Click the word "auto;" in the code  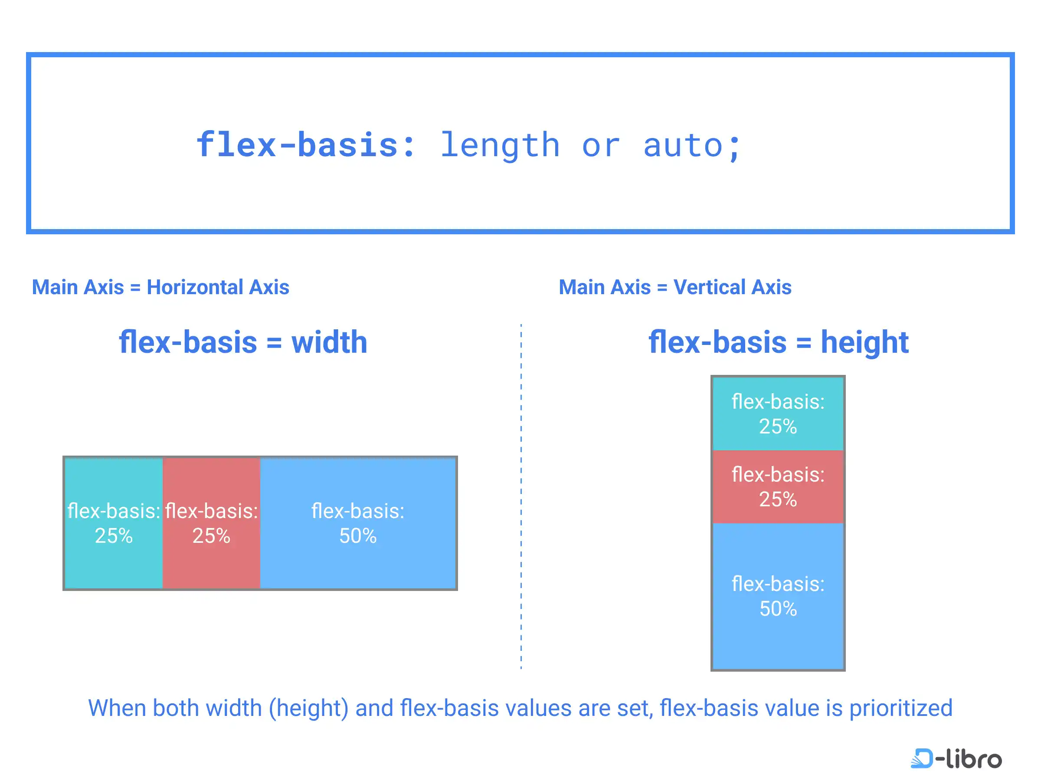point(692,145)
